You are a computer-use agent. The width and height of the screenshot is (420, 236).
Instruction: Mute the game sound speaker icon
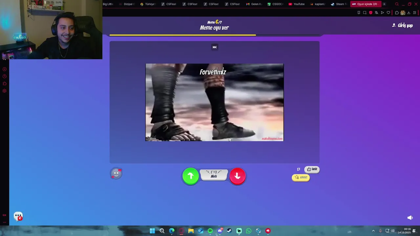coord(410,218)
